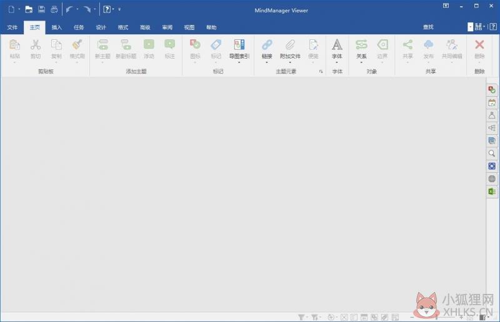The width and height of the screenshot is (500, 322).
Task: Open the Excel linker icon in sidebar
Action: (492, 192)
